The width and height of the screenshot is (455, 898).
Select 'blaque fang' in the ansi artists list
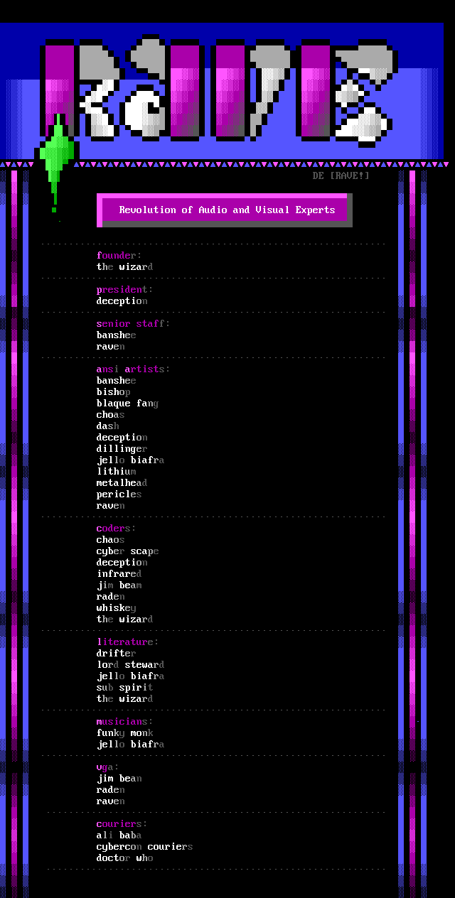[x=127, y=404]
